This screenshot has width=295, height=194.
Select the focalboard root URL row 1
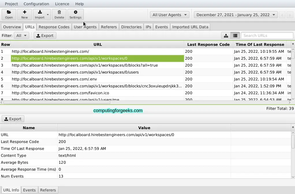coord(98,52)
